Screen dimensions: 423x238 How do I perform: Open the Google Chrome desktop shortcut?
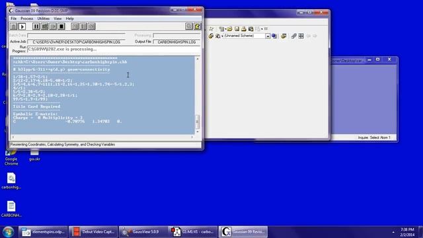(11, 157)
